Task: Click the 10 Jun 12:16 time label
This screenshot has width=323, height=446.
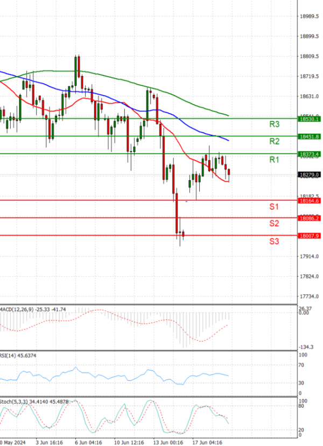Action: point(129,443)
